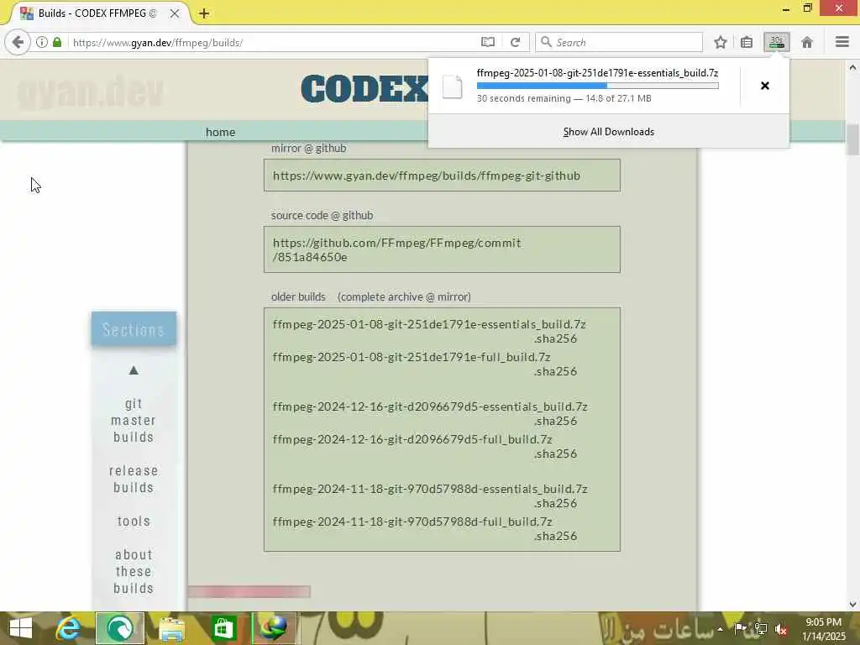Image resolution: width=860 pixels, height=645 pixels.
Task: Open .sha256 for 2024-11-18 full build
Action: (x=555, y=536)
